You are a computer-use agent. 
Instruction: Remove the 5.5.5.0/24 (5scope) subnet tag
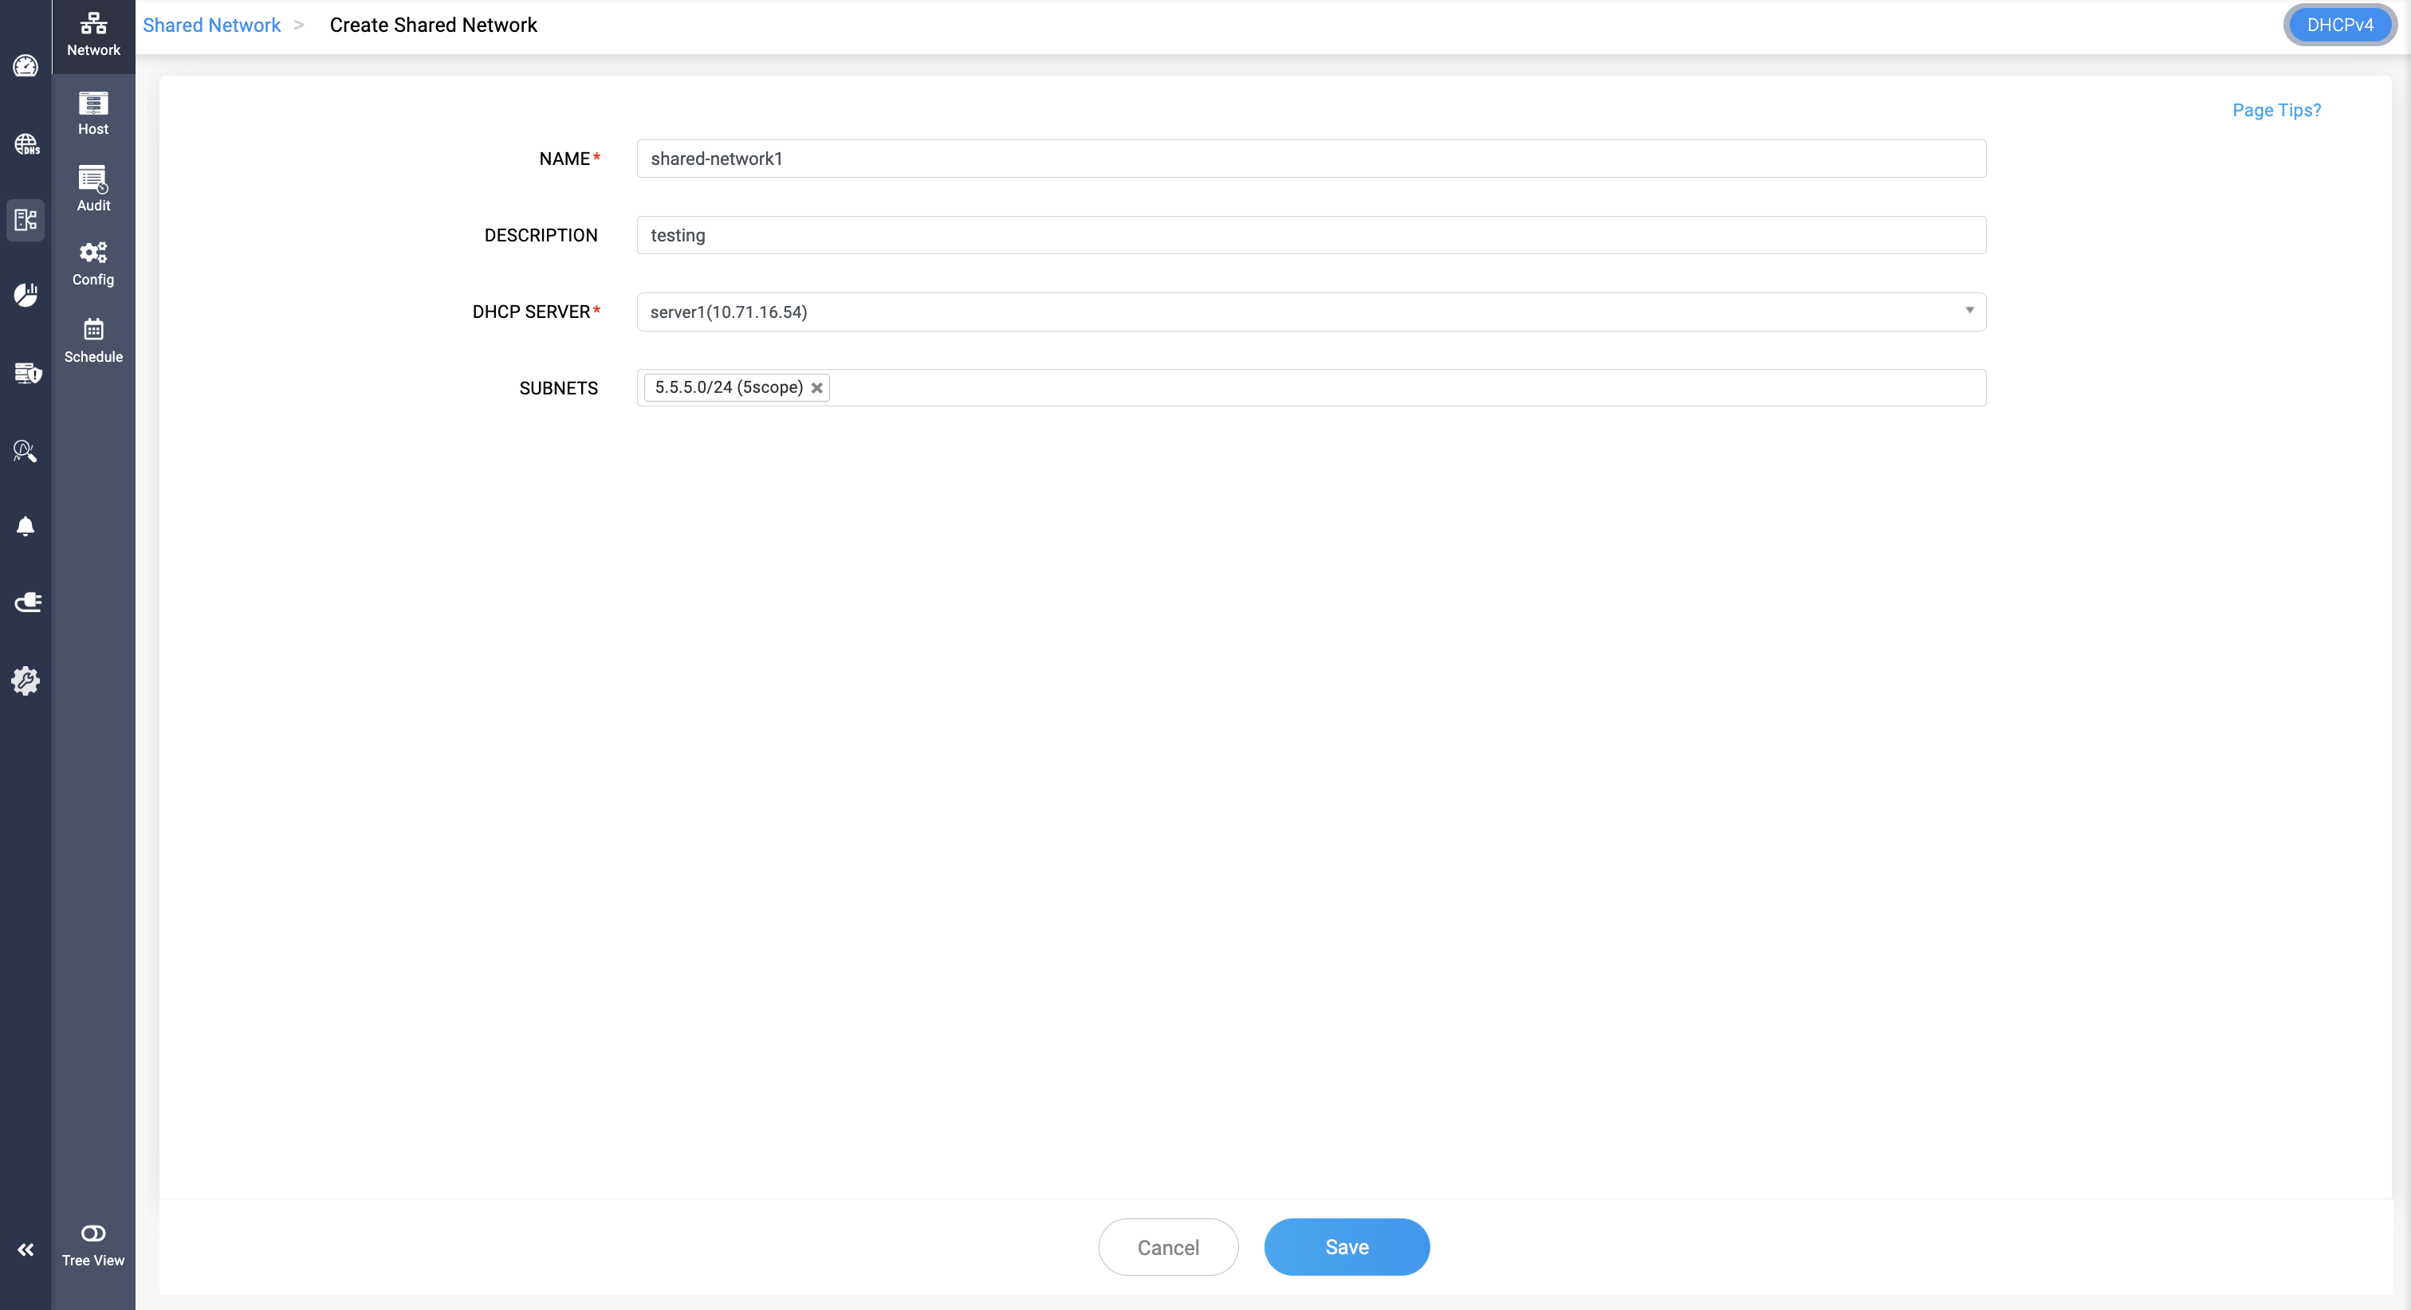click(x=817, y=388)
